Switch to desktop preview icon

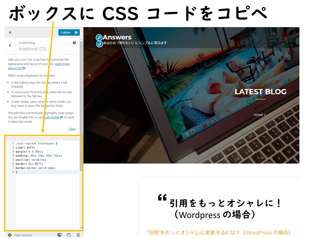click(x=59, y=235)
